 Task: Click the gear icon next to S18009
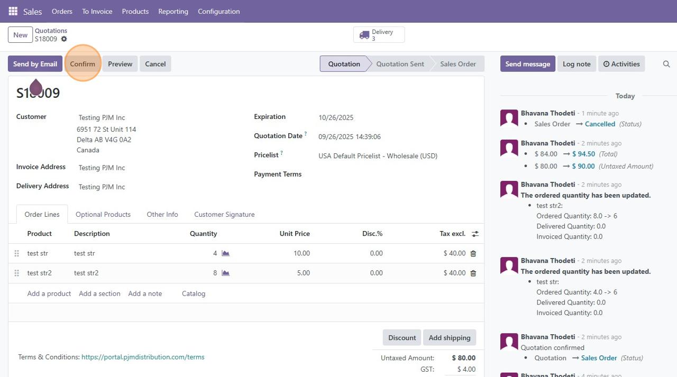64,39
